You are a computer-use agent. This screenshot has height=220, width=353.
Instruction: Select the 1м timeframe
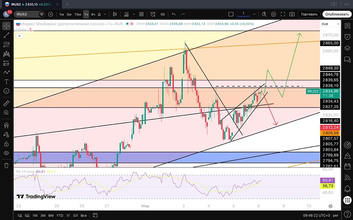pyautogui.click(x=61, y=14)
